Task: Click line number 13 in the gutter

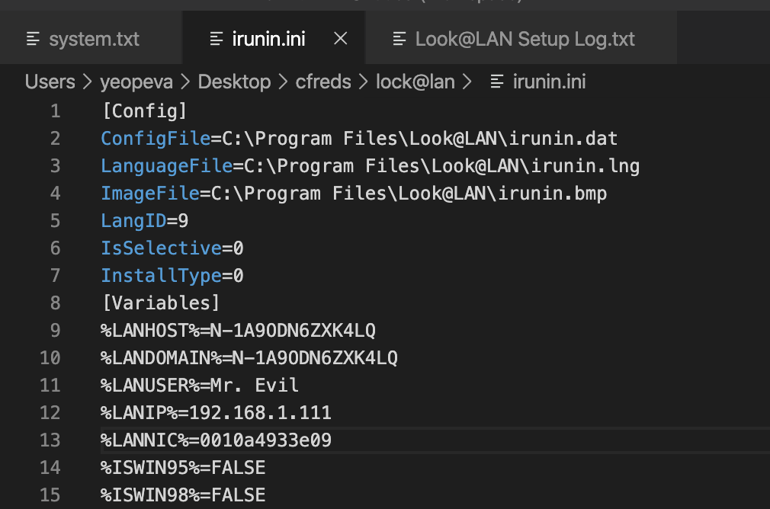Action: point(50,440)
